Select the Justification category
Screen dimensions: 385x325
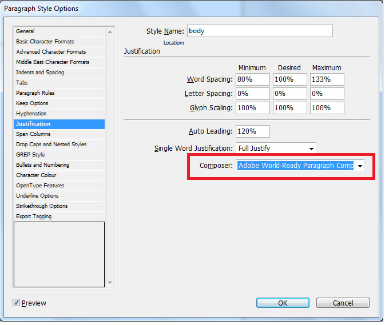click(x=59, y=124)
